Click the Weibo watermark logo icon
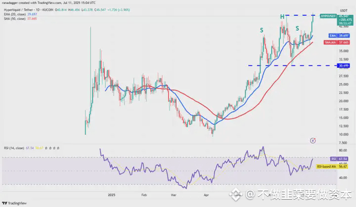 click(235, 194)
